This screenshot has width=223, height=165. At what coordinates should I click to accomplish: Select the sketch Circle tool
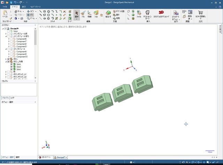48,11
